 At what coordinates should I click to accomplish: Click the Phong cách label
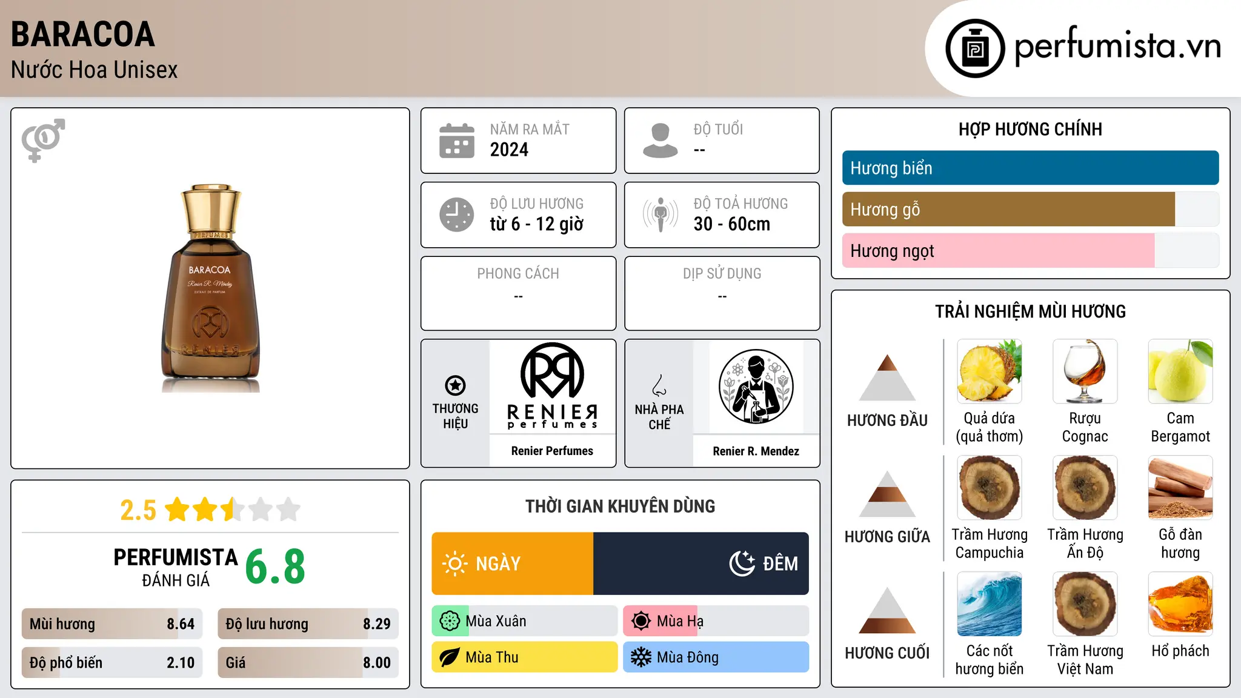click(518, 274)
